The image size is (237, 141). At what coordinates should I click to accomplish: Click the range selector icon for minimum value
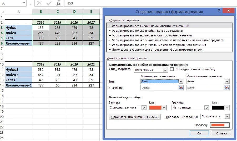(181, 88)
